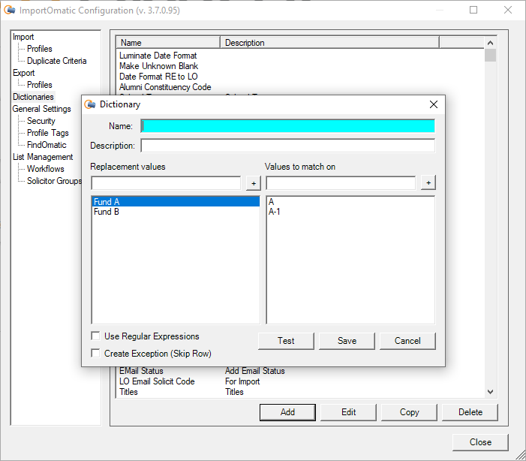
Task: Focus the dictionary Name field
Action: (x=288, y=126)
